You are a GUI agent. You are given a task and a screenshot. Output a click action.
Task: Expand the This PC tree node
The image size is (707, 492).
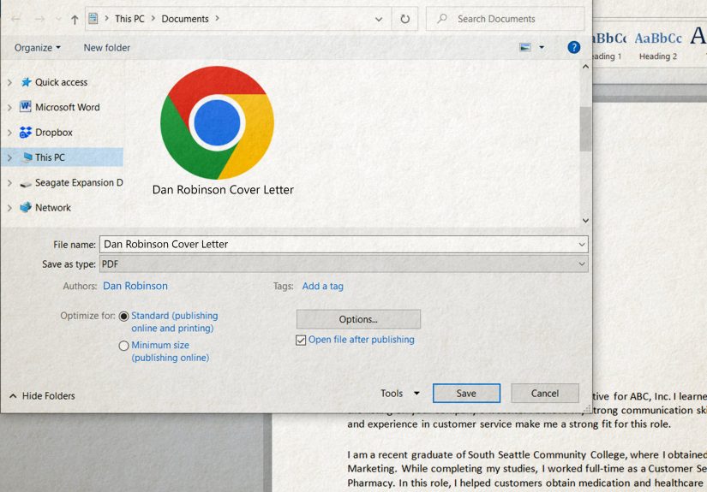coord(10,157)
